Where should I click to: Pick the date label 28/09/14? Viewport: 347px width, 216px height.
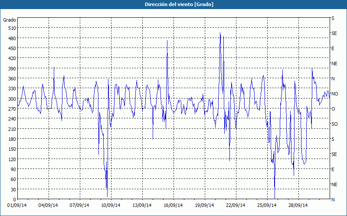coord(298,205)
